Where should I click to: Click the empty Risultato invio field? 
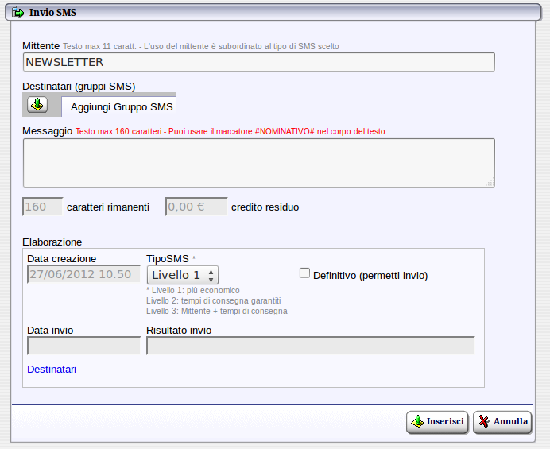click(x=310, y=345)
